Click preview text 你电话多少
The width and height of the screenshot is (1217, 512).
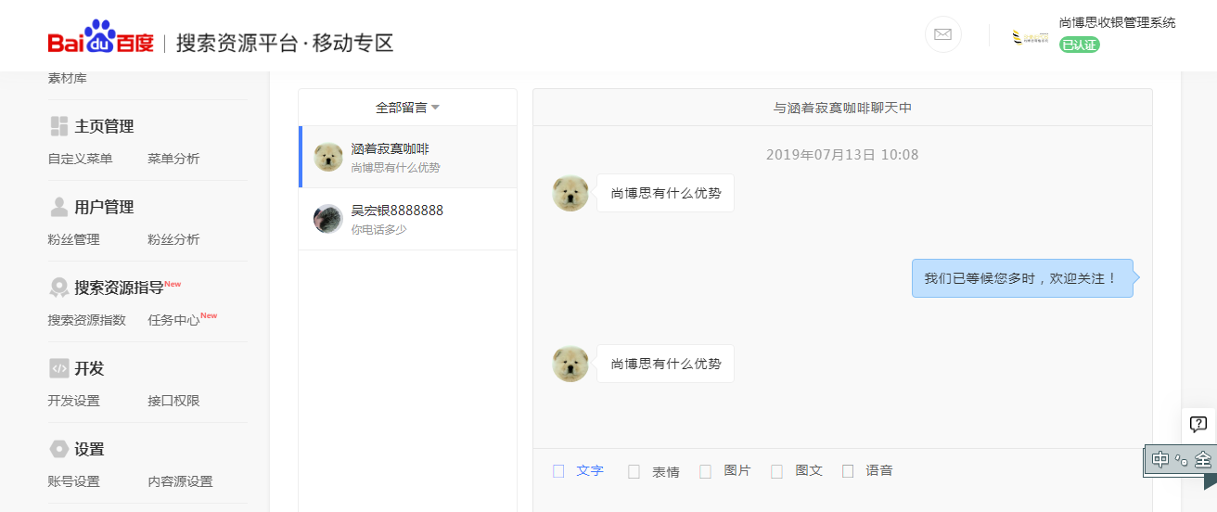[378, 229]
